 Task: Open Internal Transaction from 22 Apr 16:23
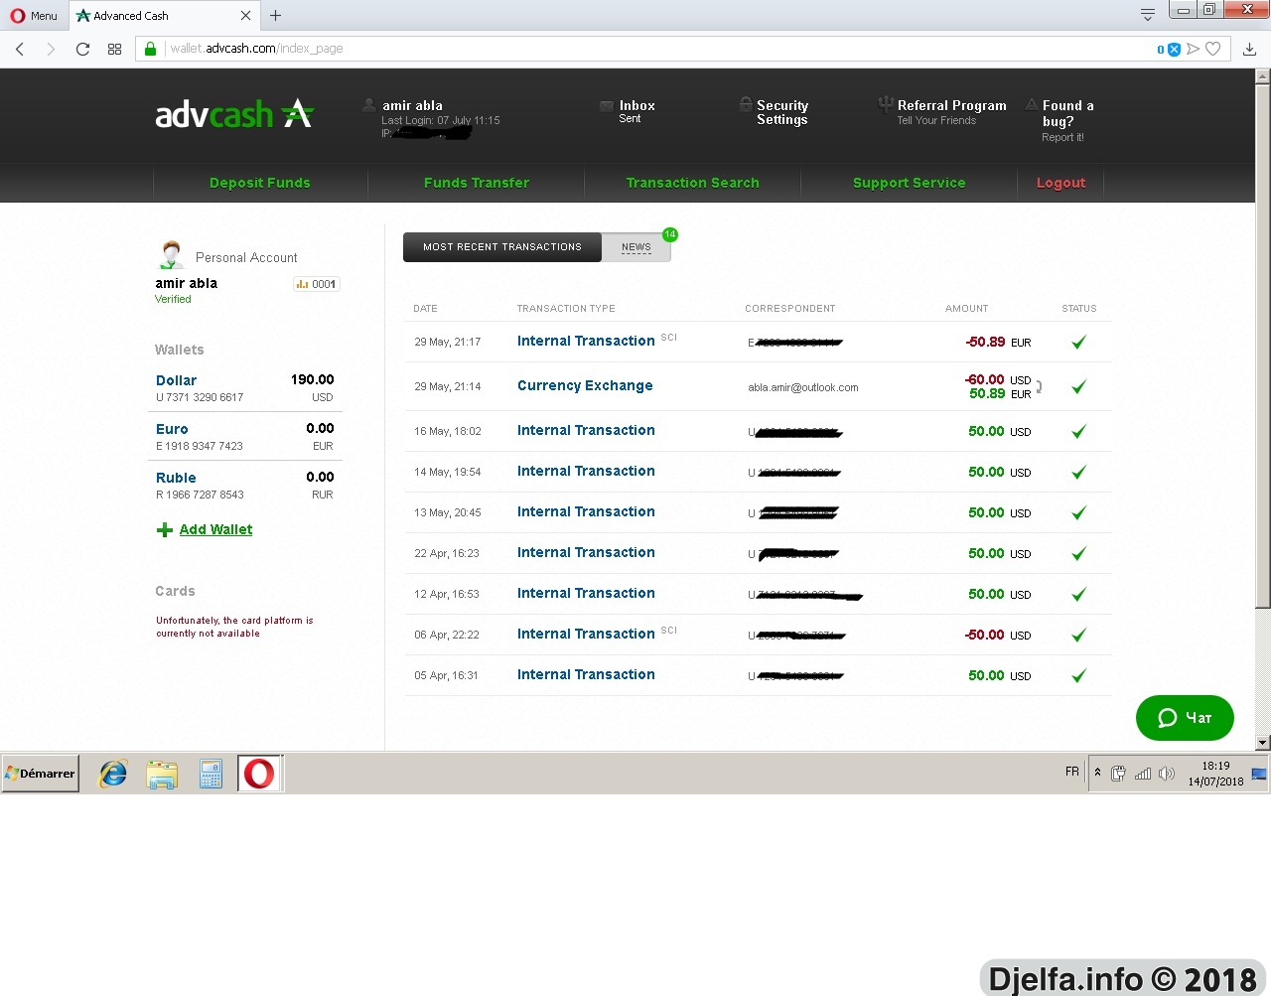[x=586, y=552]
